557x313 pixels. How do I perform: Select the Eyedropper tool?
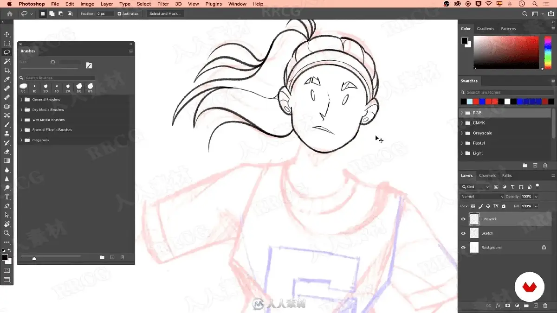click(7, 79)
